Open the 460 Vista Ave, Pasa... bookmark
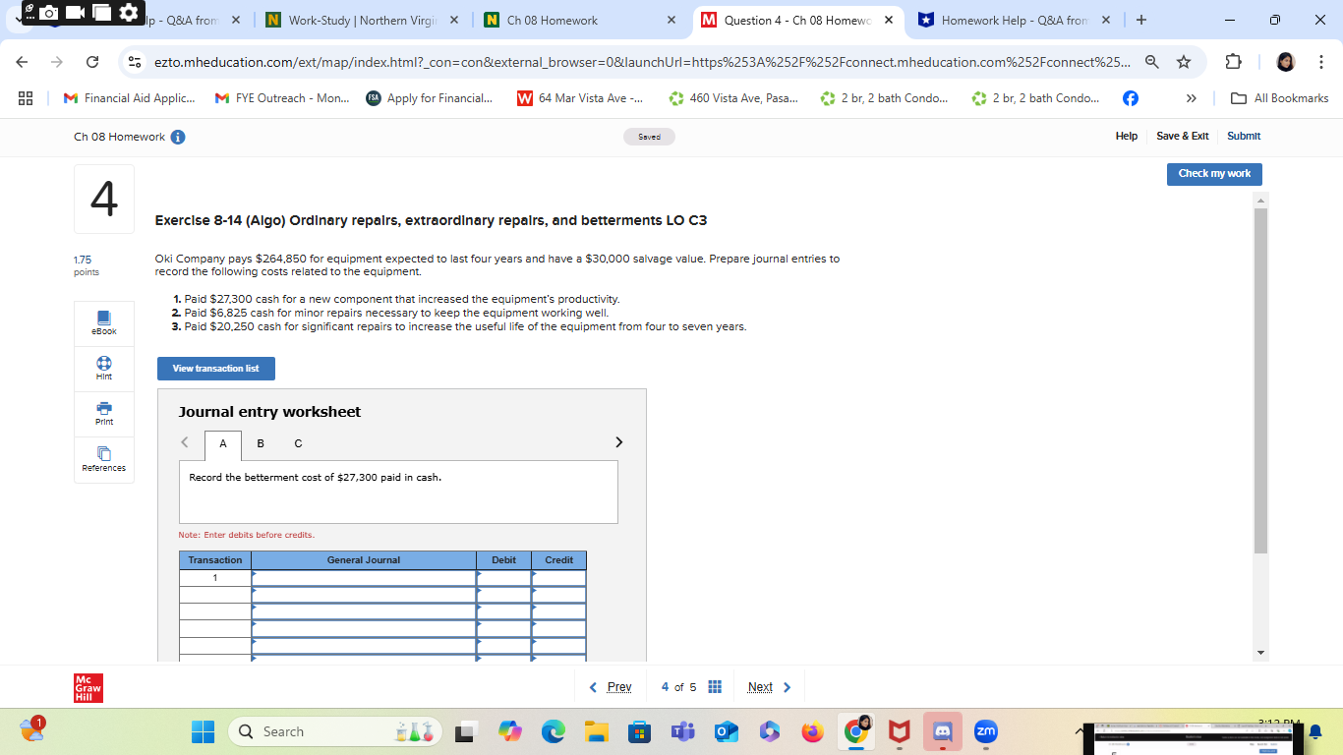This screenshot has height=755, width=1343. coord(733,98)
